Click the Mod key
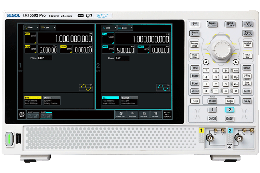The width and height of the screenshot is (260, 173). click(x=195, y=68)
